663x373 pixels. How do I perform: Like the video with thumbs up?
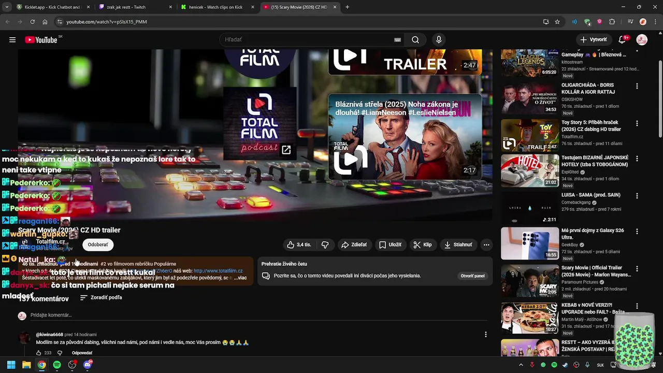(x=299, y=245)
